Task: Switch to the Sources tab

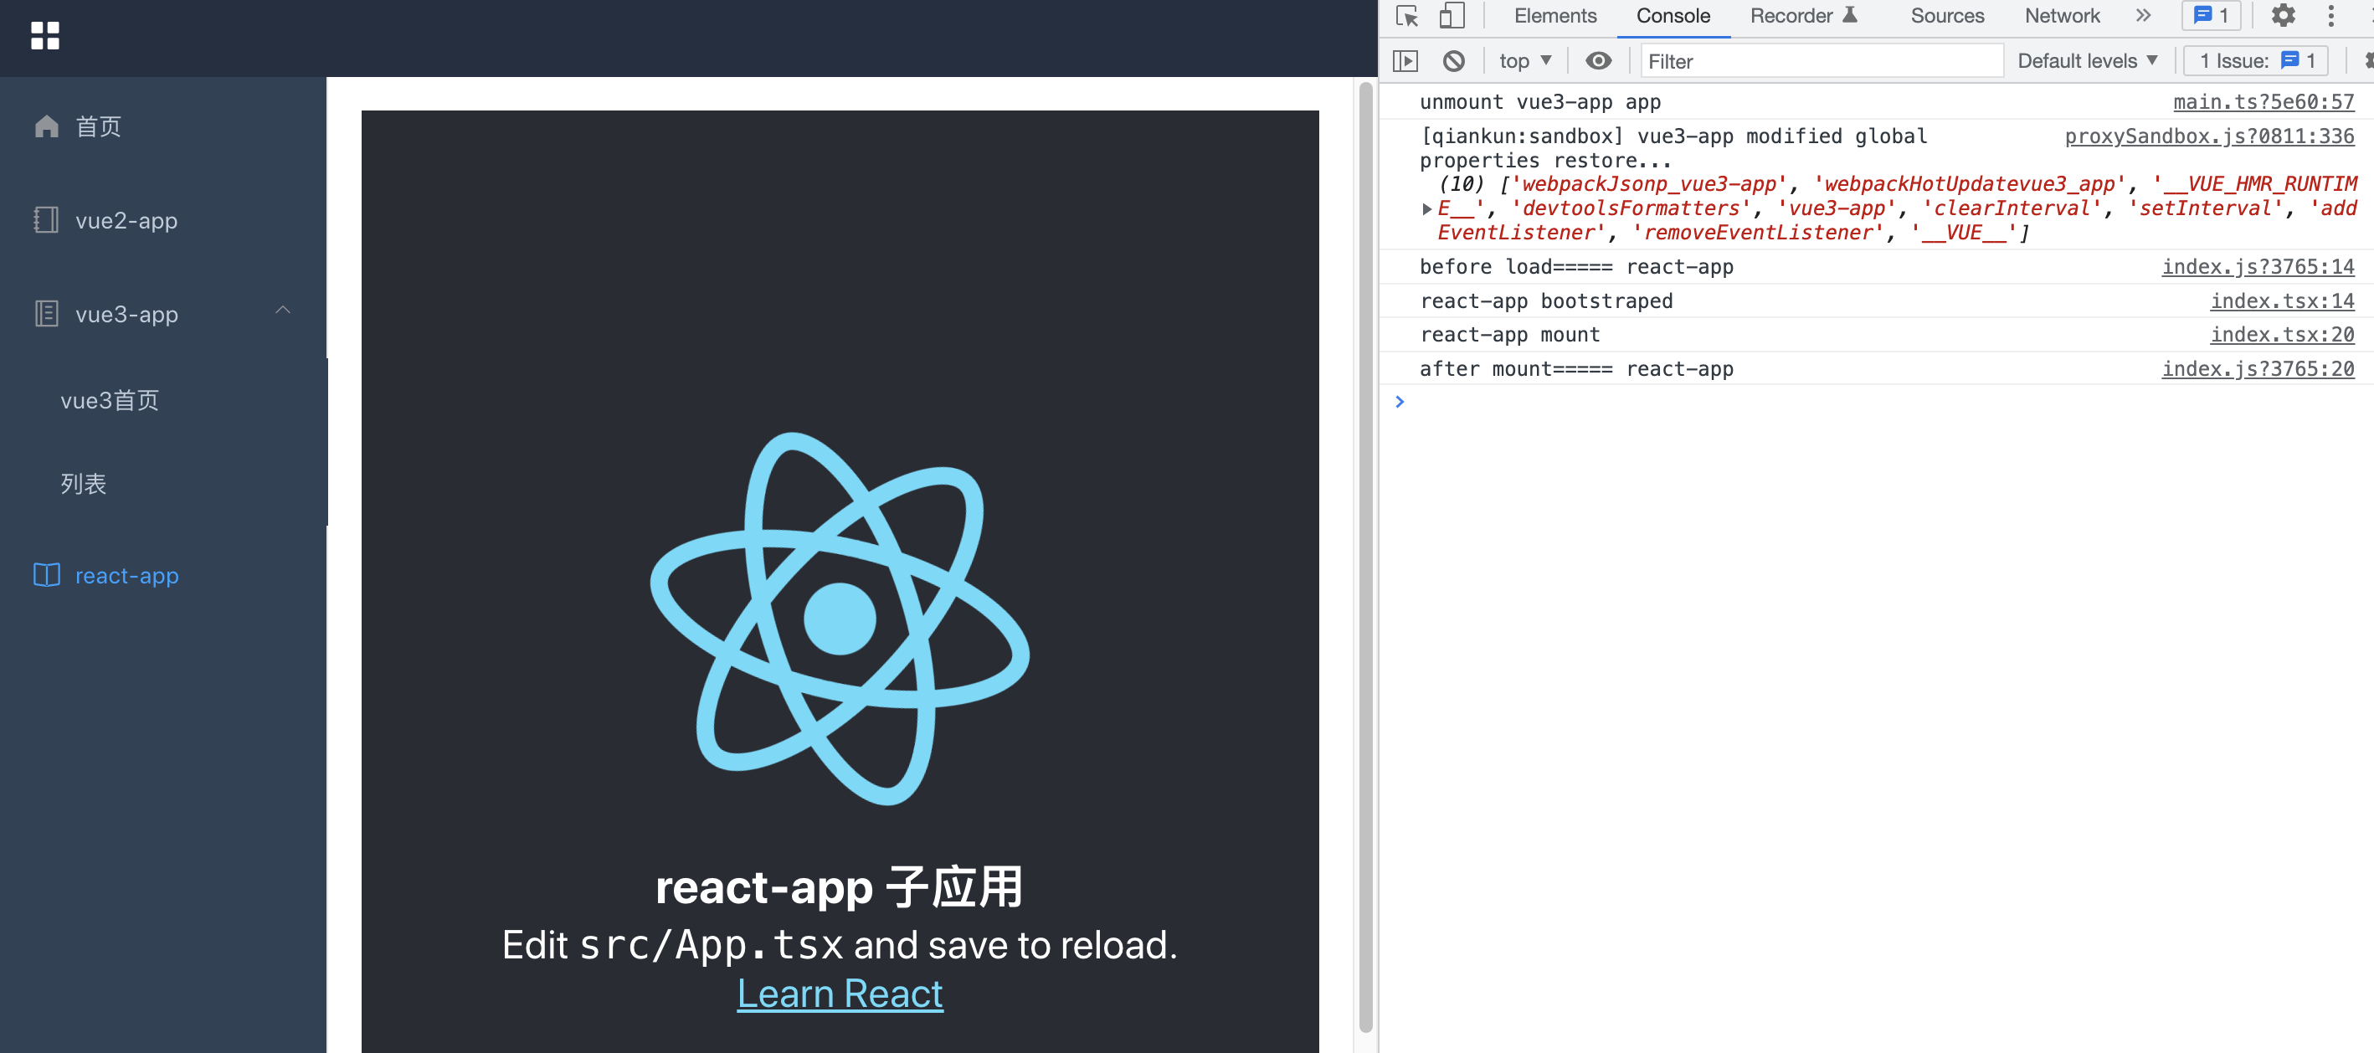Action: click(1946, 16)
